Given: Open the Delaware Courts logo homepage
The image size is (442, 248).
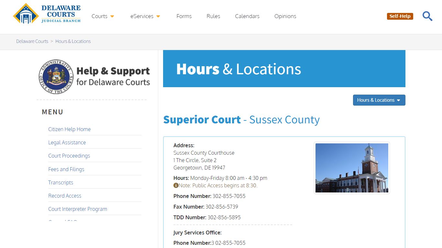Looking at the screenshot, I should point(47,14).
